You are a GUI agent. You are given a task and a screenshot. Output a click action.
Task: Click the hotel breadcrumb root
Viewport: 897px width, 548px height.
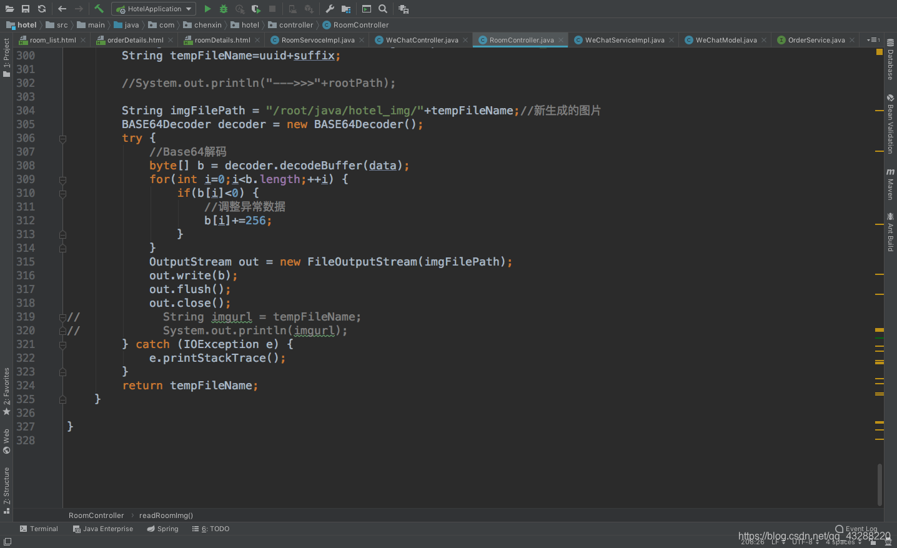pyautogui.click(x=22, y=25)
